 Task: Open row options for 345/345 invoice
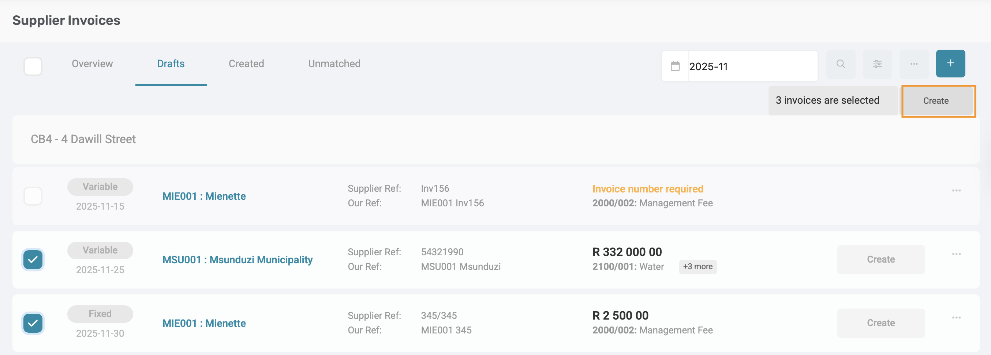[956, 318]
